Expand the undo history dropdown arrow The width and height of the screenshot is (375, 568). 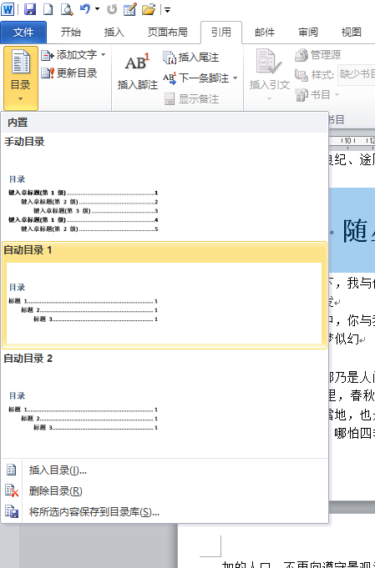(97, 8)
